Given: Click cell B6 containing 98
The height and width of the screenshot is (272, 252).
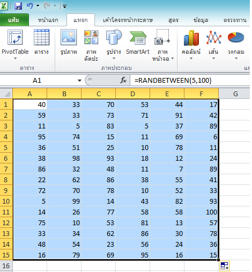Looking at the screenshot, I should point(64,158).
